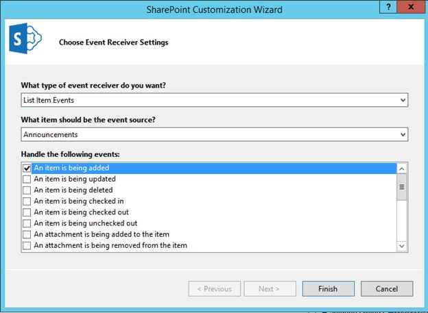Select the 'An item is being deleted' text

tap(73, 190)
